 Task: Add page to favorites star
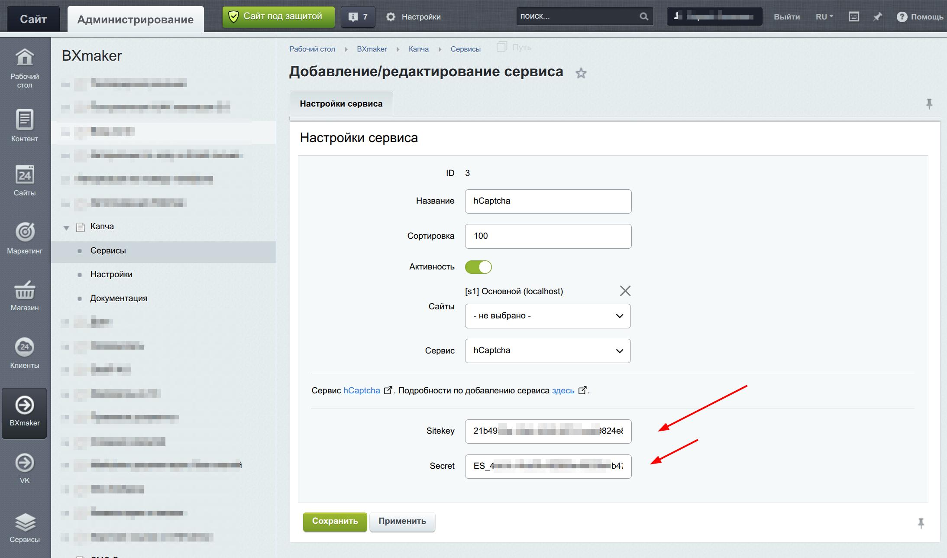pos(581,73)
